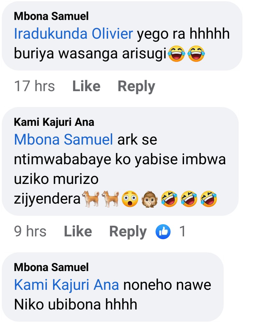Viewport: 254px width, 326px height.
Task: Reply to the 17 hrs old comment
Action: click(x=136, y=86)
